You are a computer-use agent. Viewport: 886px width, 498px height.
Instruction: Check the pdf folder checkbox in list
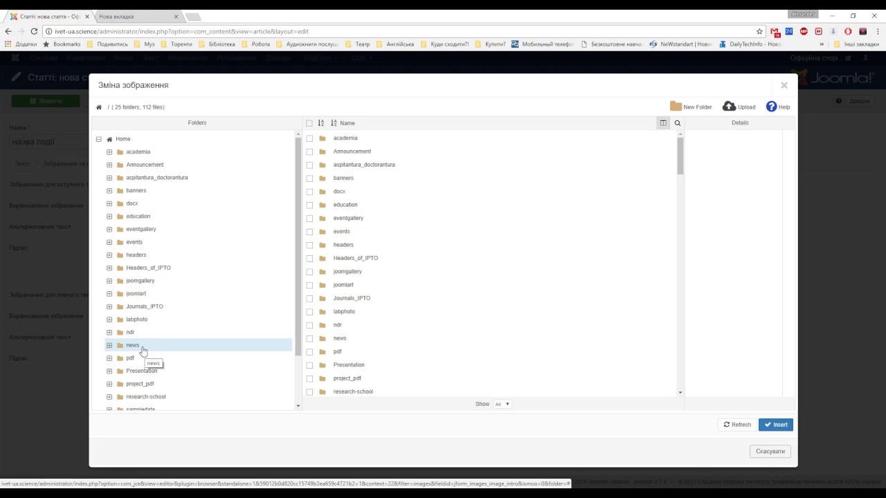309,351
